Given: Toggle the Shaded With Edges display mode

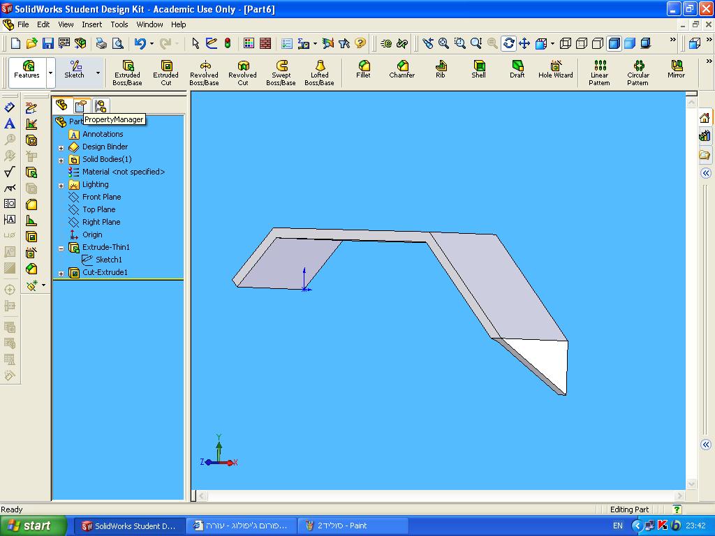Looking at the screenshot, I should pos(614,43).
